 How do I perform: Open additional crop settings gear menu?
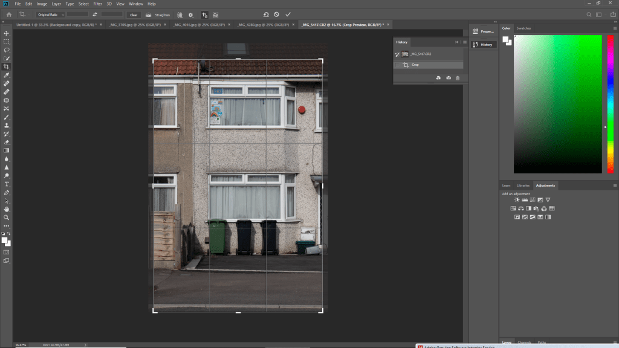pyautogui.click(x=191, y=14)
